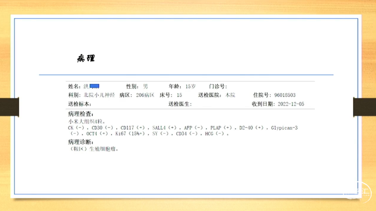376x211 pixels.
Task: Click the received date 2022-12-05
Action: (291, 104)
